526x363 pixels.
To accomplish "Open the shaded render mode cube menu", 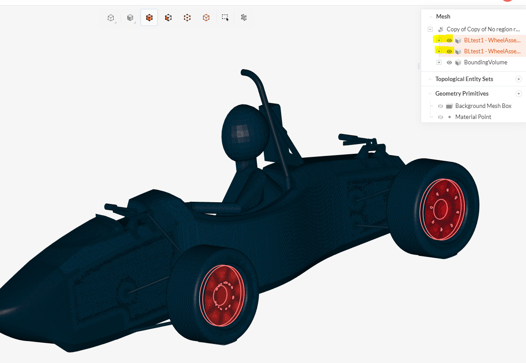I will click(x=130, y=18).
